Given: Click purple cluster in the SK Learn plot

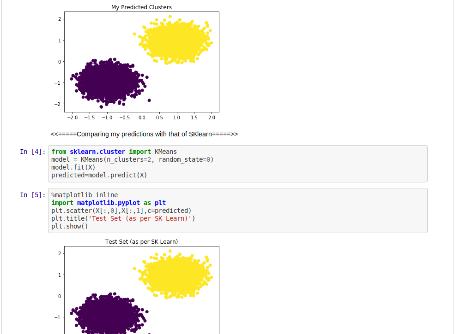Looking at the screenshot, I should [107, 316].
